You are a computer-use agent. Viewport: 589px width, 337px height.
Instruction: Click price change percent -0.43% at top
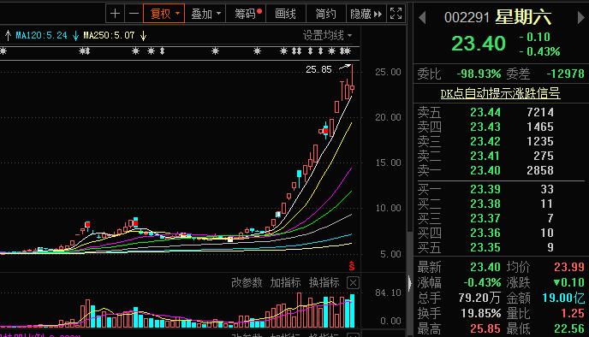[x=540, y=51]
